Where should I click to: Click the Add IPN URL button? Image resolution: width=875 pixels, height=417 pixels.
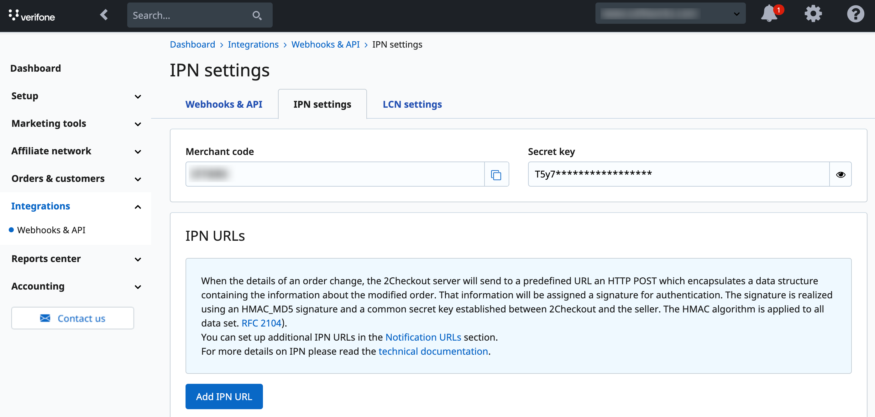(224, 396)
